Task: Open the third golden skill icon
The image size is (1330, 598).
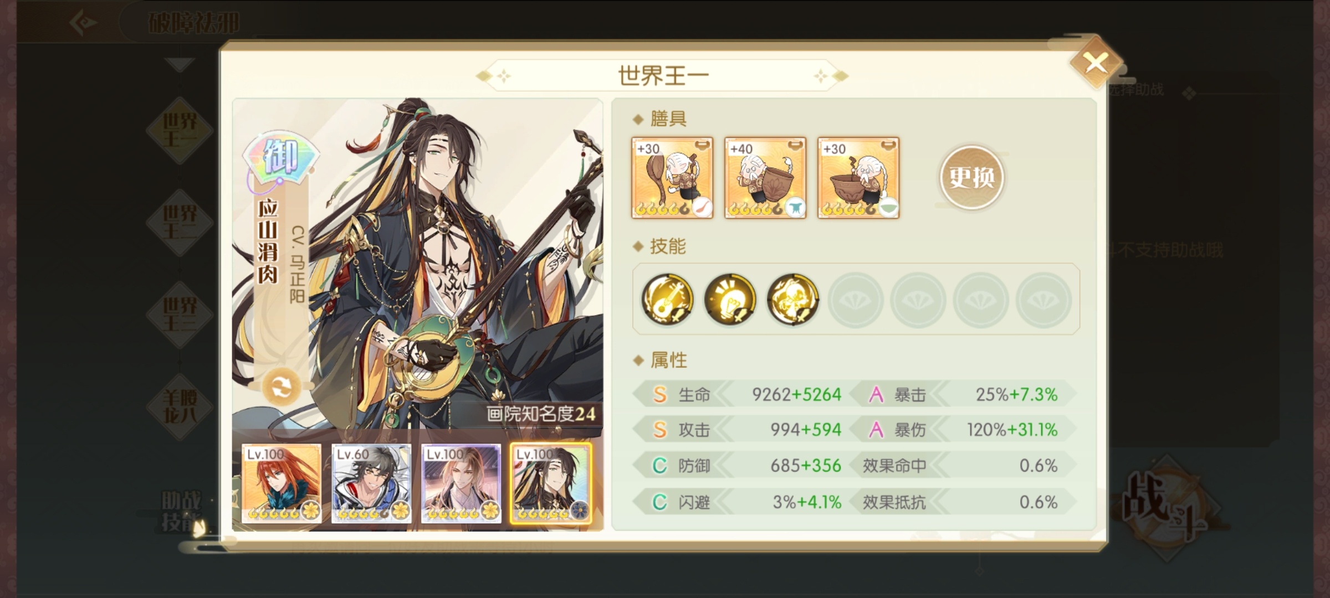Action: (x=792, y=299)
